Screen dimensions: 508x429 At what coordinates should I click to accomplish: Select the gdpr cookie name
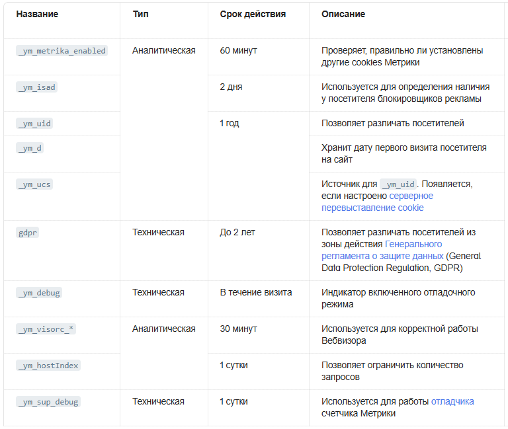[x=27, y=233]
